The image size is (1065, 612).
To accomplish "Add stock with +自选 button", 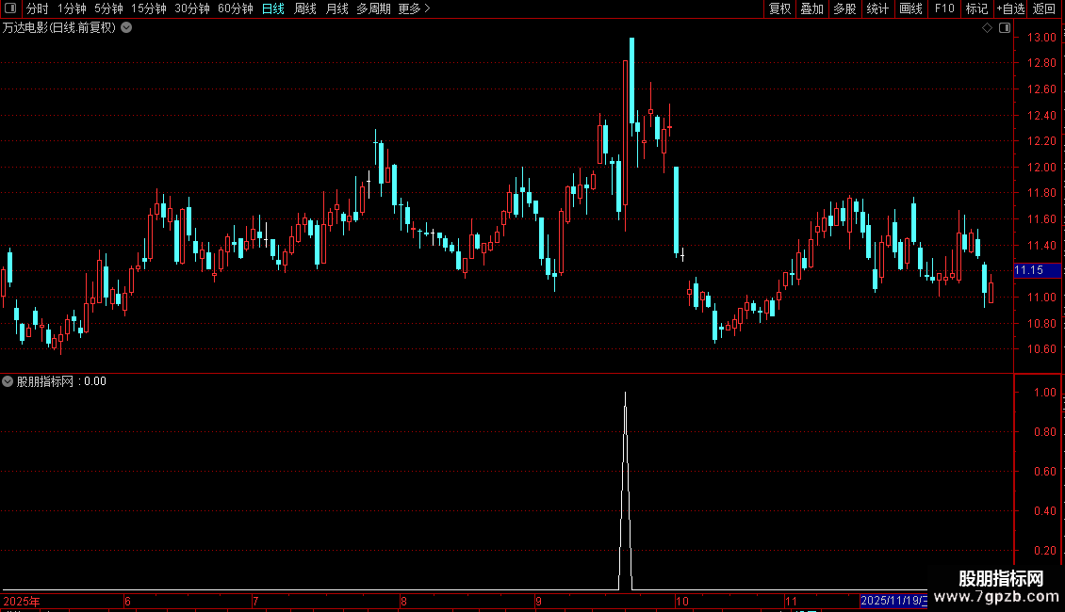I will point(1010,8).
